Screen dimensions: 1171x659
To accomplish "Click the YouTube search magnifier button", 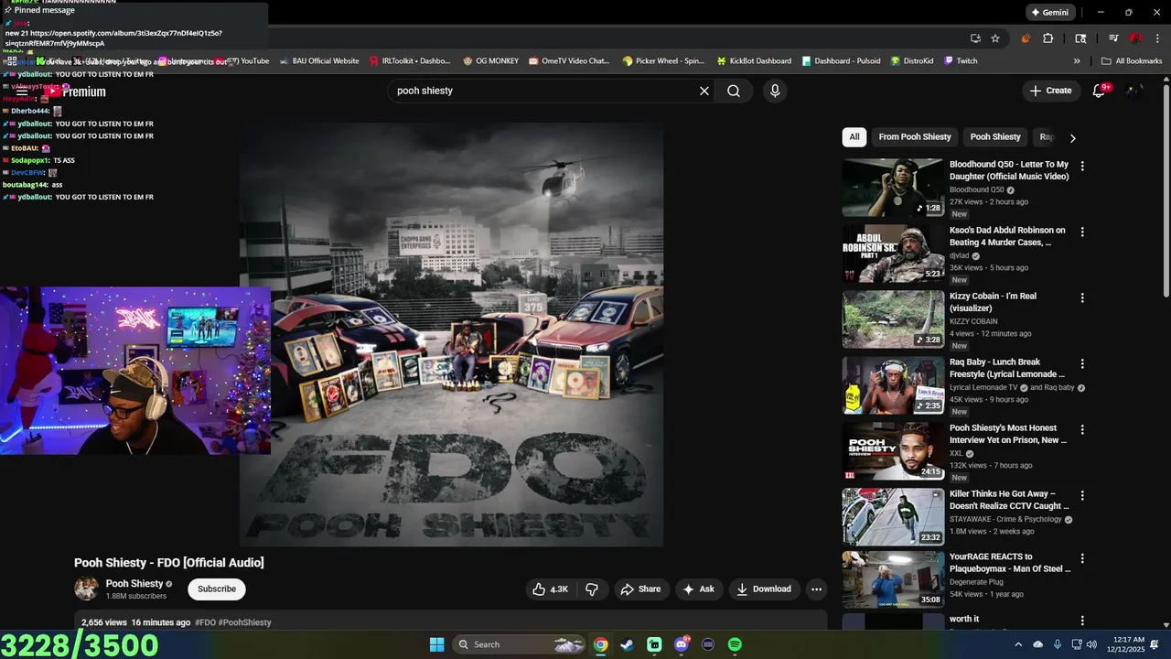I will [x=734, y=91].
